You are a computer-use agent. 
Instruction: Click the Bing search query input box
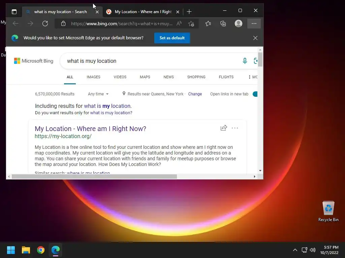[152, 61]
